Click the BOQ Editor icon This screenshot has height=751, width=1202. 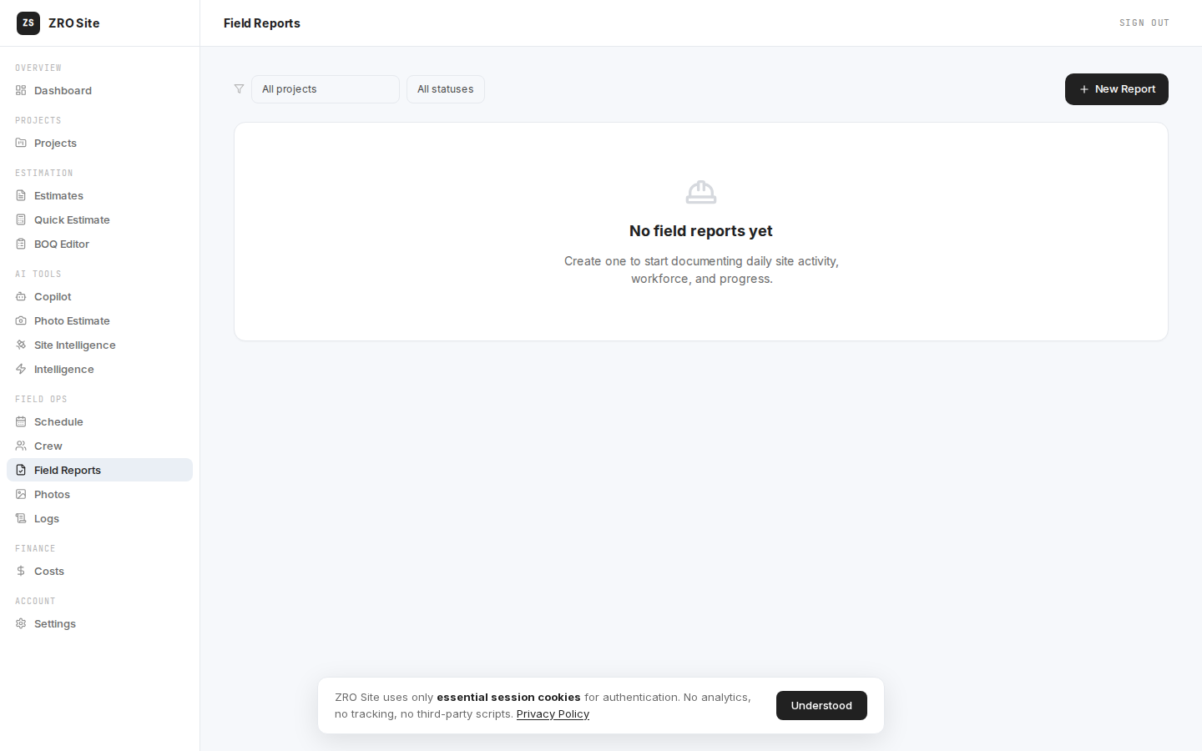[x=21, y=244]
